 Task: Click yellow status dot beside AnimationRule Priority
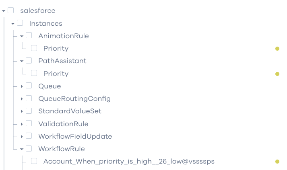[277, 49]
